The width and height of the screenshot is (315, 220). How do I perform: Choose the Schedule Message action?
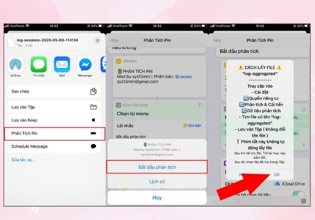tap(54, 146)
